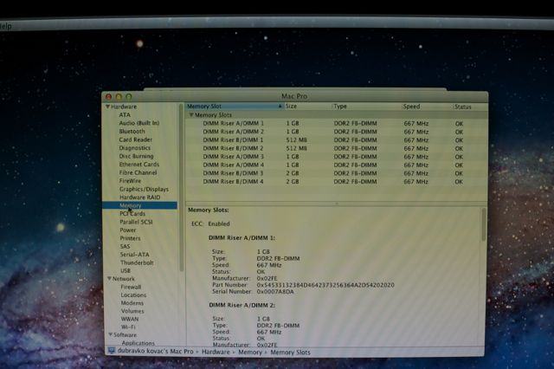Click Hardware in the path bar
554x369 pixels.
[x=216, y=352]
